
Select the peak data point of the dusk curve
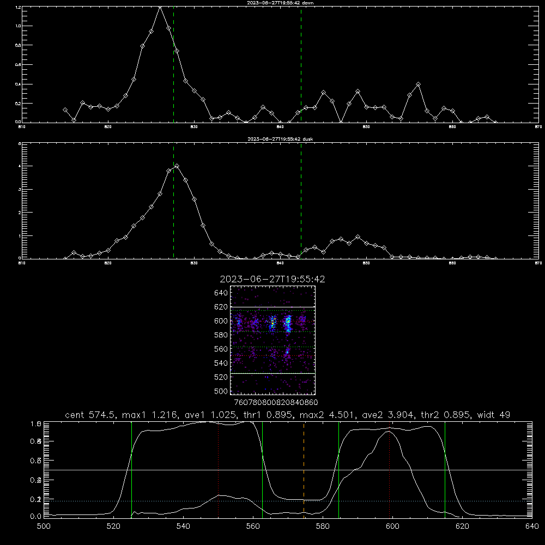tap(177, 166)
